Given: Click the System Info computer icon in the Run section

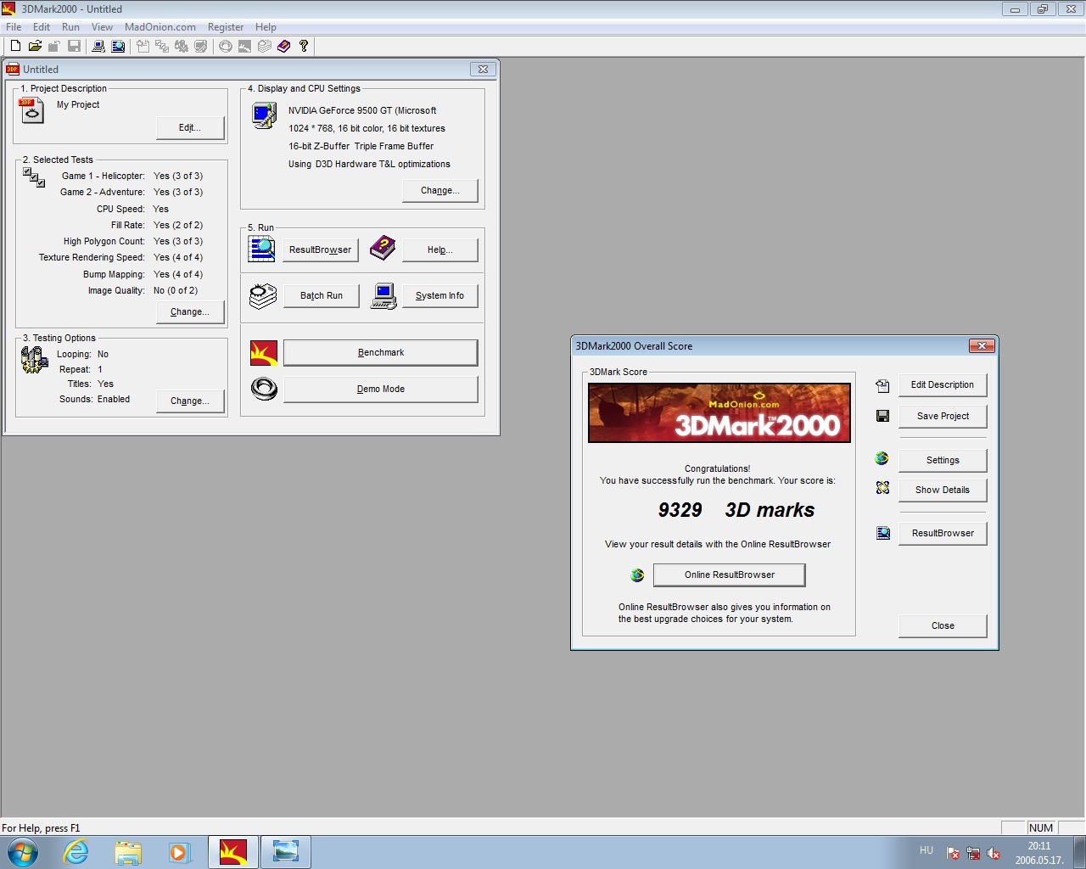Looking at the screenshot, I should 383,296.
